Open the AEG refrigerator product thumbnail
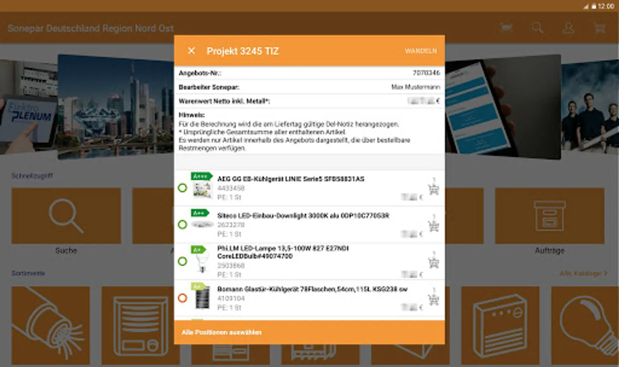The image size is (619, 367). tap(203, 190)
